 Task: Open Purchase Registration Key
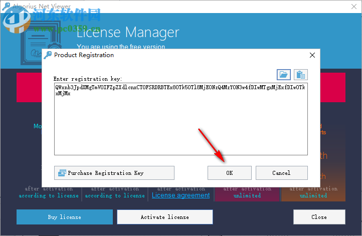point(114,173)
